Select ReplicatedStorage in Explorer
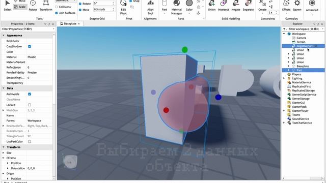Viewport: 326px width, 183px height. click(x=304, y=90)
